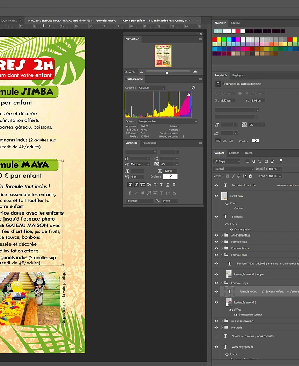The height and width of the screenshot is (366, 299).
Task: Zoom out with Navigation small mountains icon
Action: point(141,72)
